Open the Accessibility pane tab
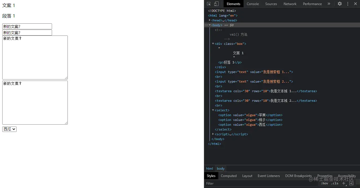The image size is (360, 188). [347, 176]
